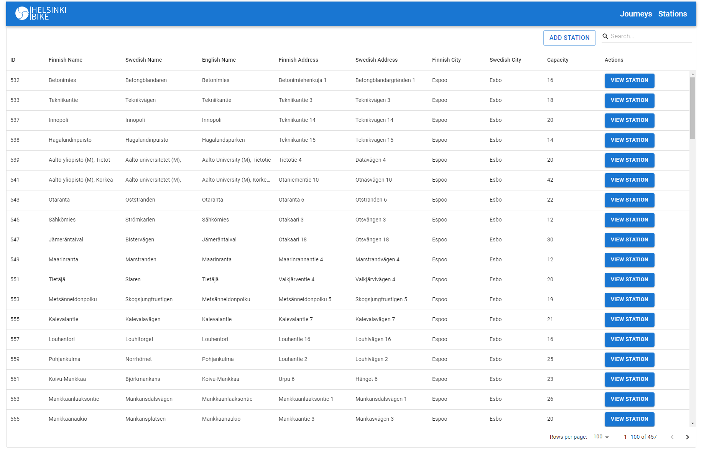View station Aalto-yliopisto (M), Korkea
The image size is (704, 474).
point(629,180)
